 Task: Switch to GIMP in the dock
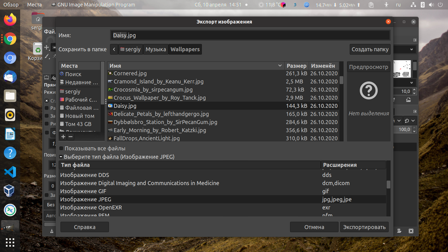pyautogui.click(x=10, y=227)
